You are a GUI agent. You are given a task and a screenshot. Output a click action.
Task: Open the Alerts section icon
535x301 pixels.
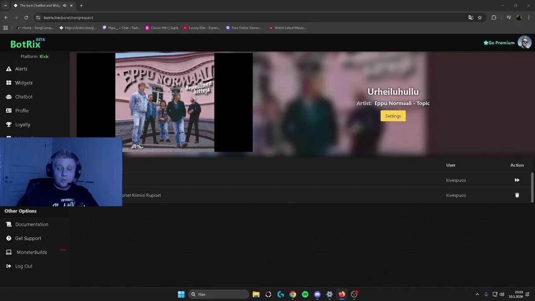point(8,69)
